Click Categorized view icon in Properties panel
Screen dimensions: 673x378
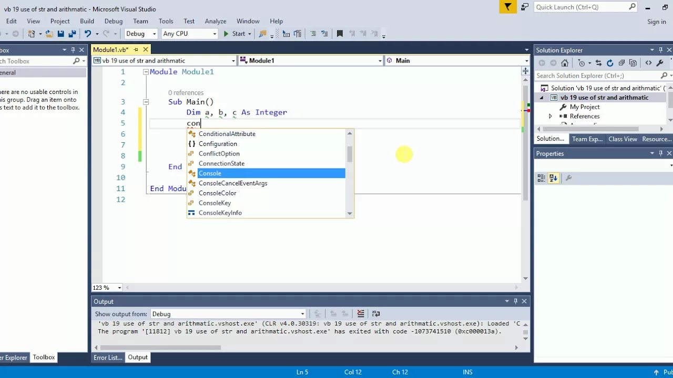(542, 178)
